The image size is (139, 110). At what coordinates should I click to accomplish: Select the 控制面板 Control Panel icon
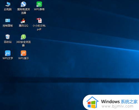[x=8, y=21]
